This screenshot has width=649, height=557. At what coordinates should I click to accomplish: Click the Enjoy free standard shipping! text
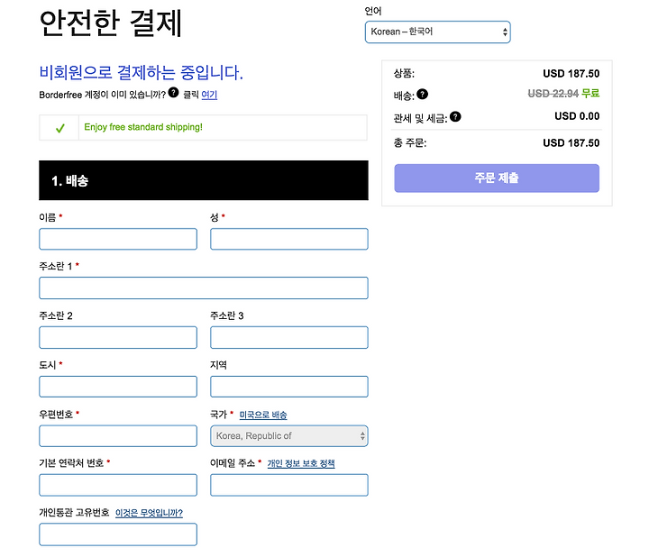coord(143,127)
